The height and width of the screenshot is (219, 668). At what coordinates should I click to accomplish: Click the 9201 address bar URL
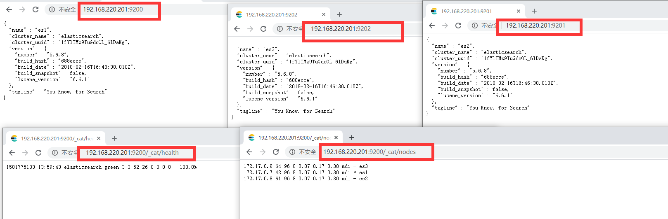(x=535, y=26)
